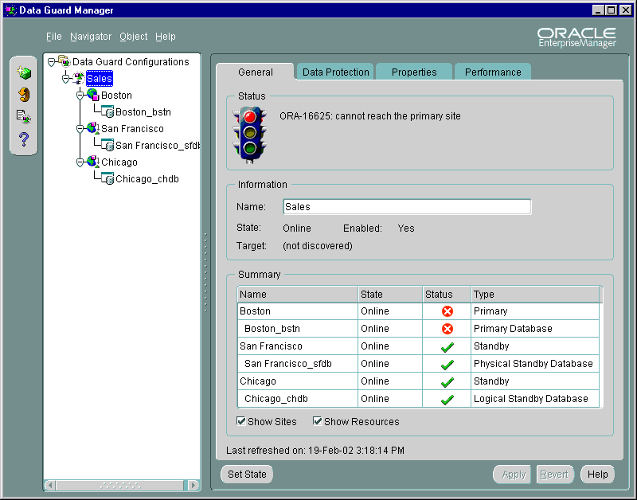Click the orange undo arrow toolbar icon
Viewport: 637px width, 500px height.
point(23,94)
